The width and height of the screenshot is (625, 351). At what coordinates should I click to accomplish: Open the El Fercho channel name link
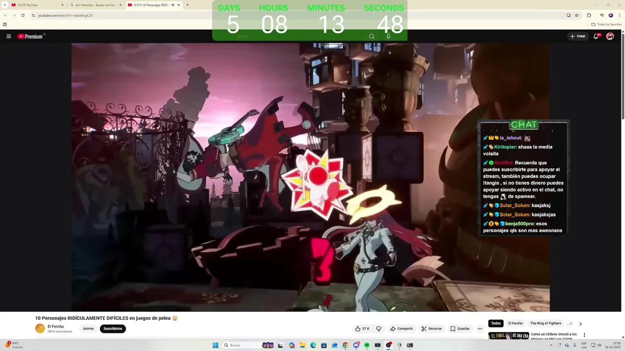coord(56,327)
